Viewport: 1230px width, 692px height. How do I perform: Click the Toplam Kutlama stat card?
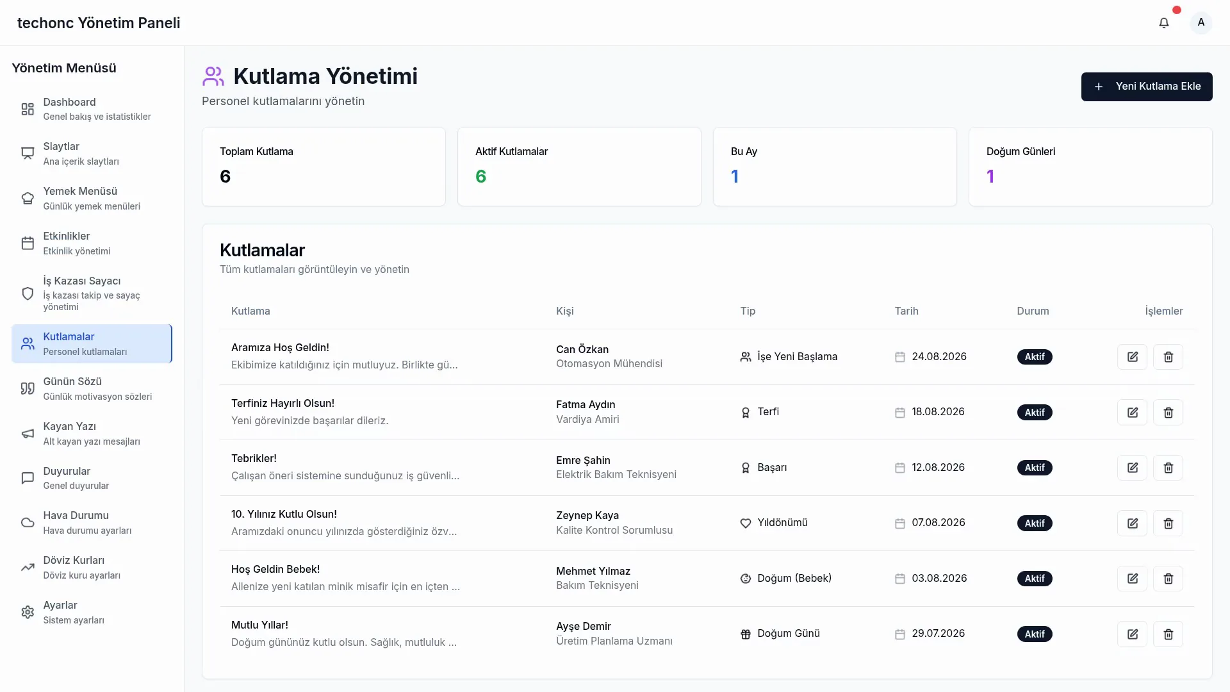[324, 167]
